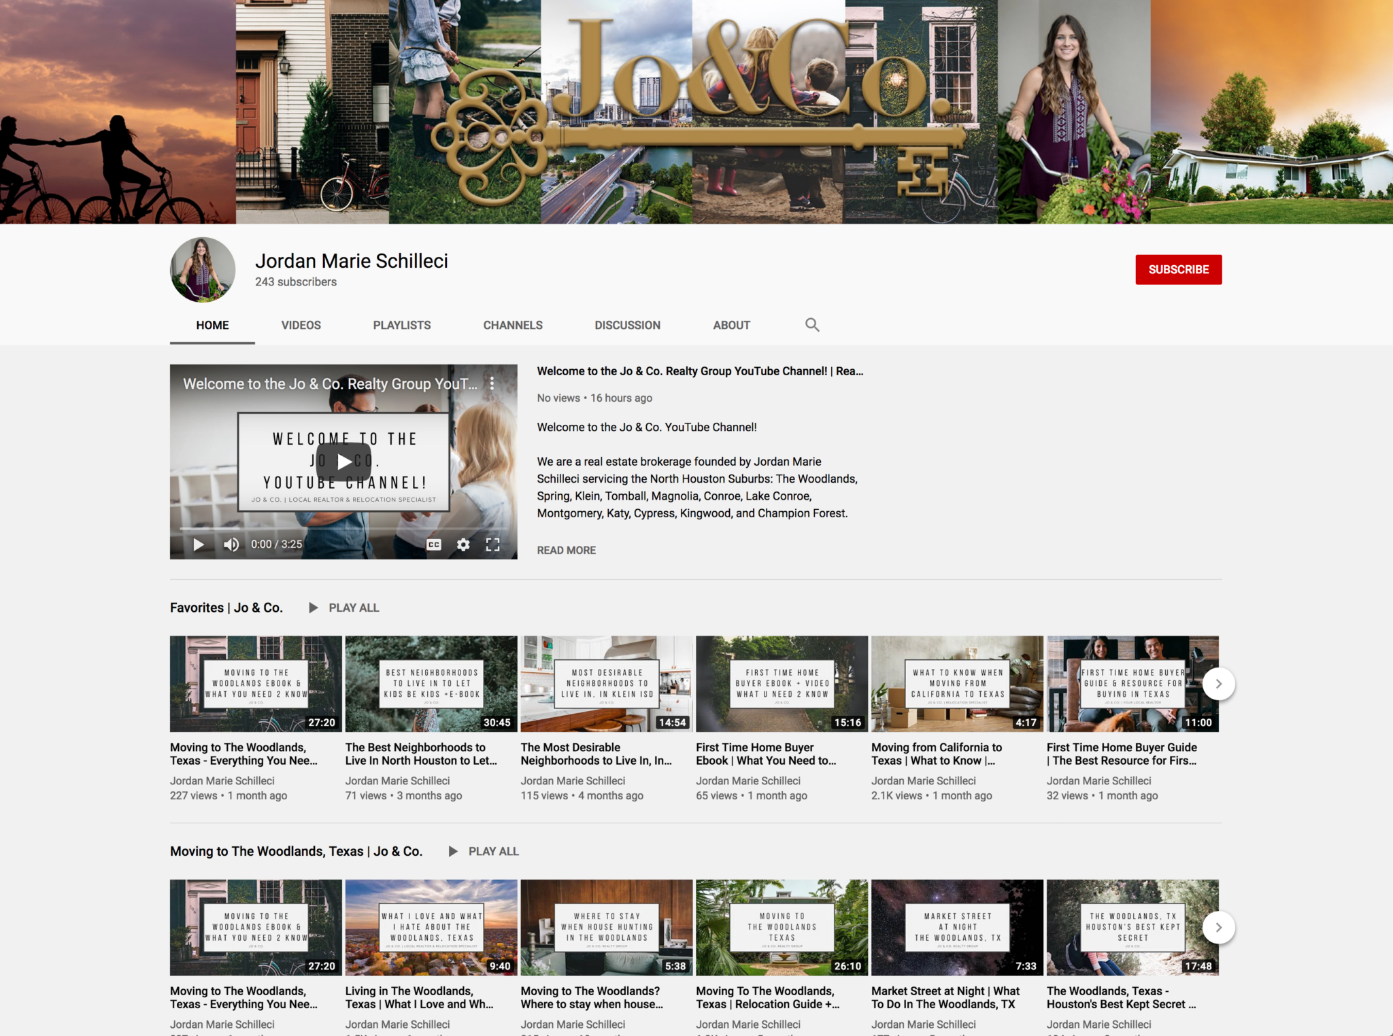Open Market Street at Night 7:33 thumbnail
The image size is (1393, 1036).
(957, 927)
